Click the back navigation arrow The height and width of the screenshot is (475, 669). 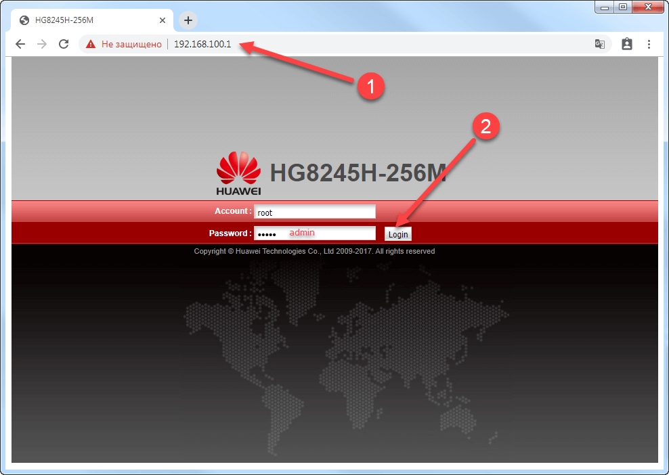(20, 43)
